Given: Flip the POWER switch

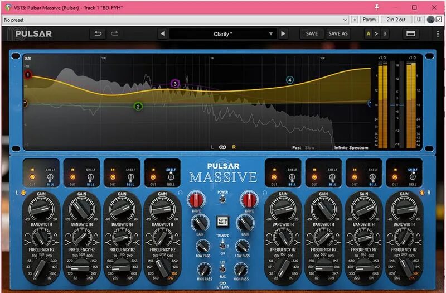Looking at the screenshot, I should 222,199.
